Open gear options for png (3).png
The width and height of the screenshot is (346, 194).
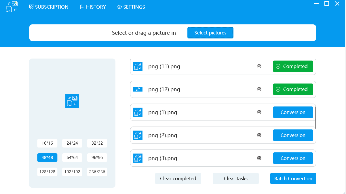point(259,158)
